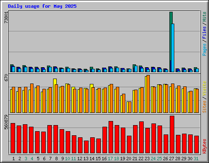Click the yellow Sites bar for day 14
The image size is (209, 163).
91,98
